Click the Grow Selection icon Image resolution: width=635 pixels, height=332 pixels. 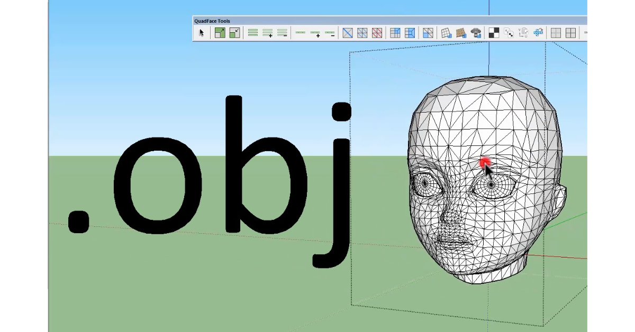click(x=220, y=33)
